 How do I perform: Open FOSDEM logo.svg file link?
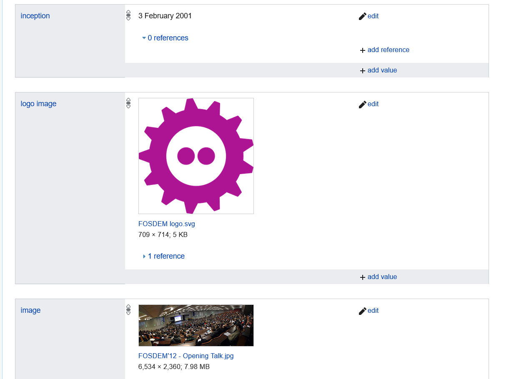click(x=167, y=224)
